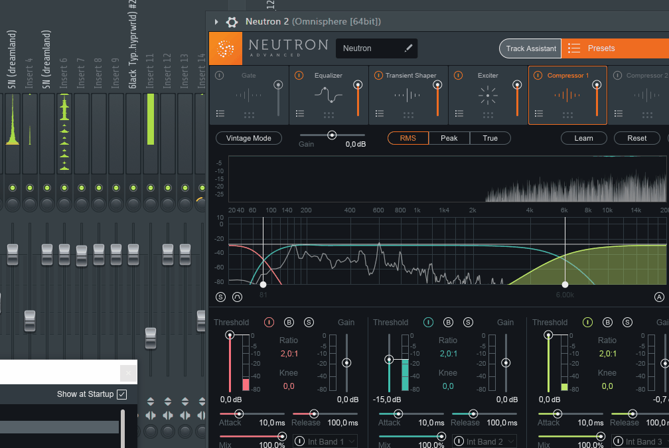Bypass band 2 with B icon
The width and height of the screenshot is (669, 448).
[448, 323]
